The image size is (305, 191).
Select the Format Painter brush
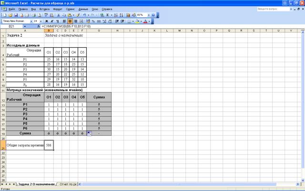coord(78,15)
